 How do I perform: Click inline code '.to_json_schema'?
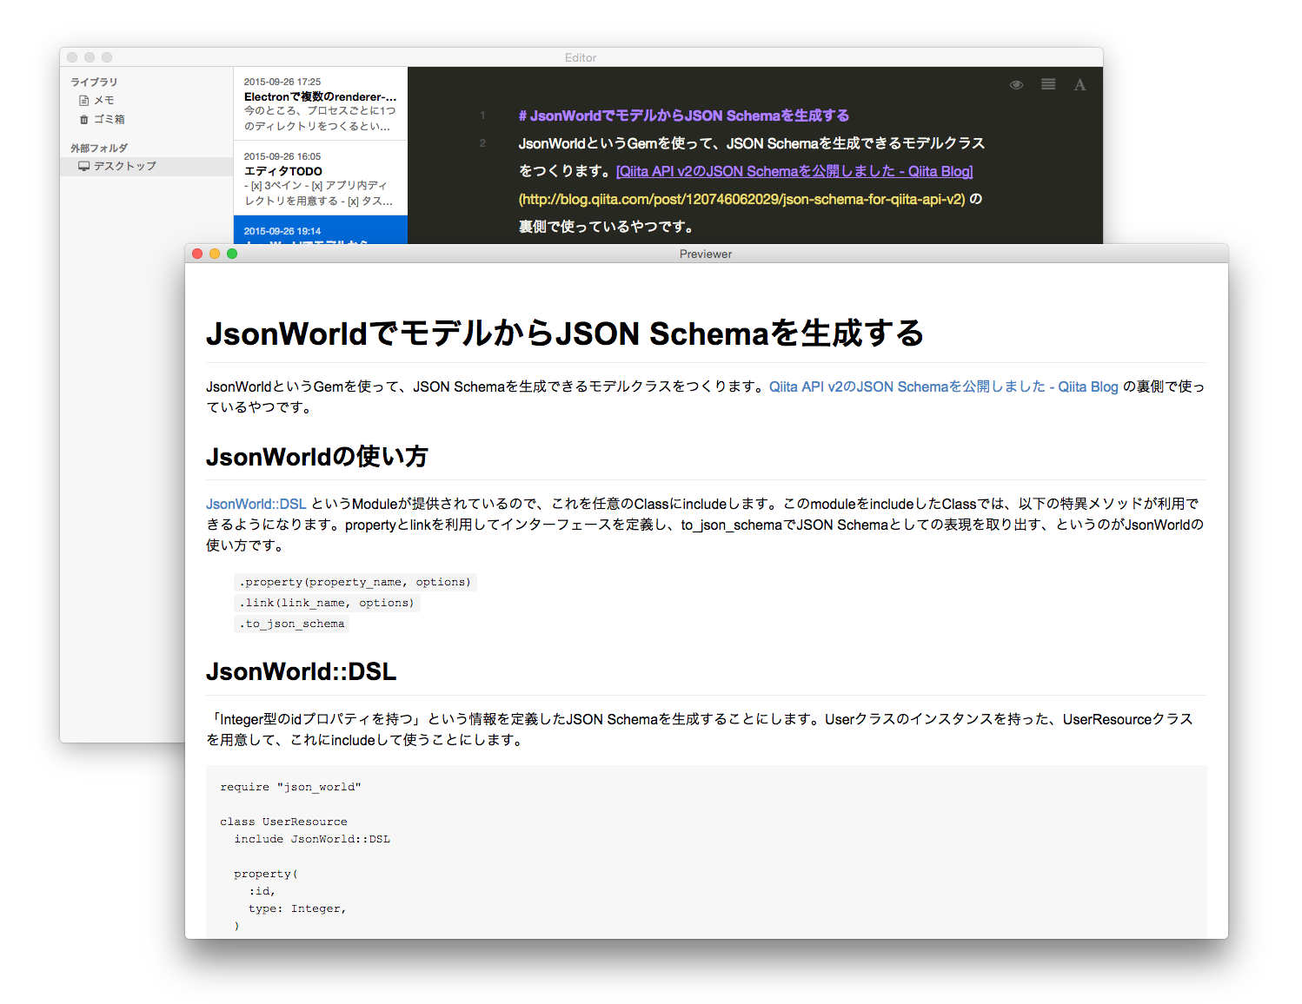point(292,624)
